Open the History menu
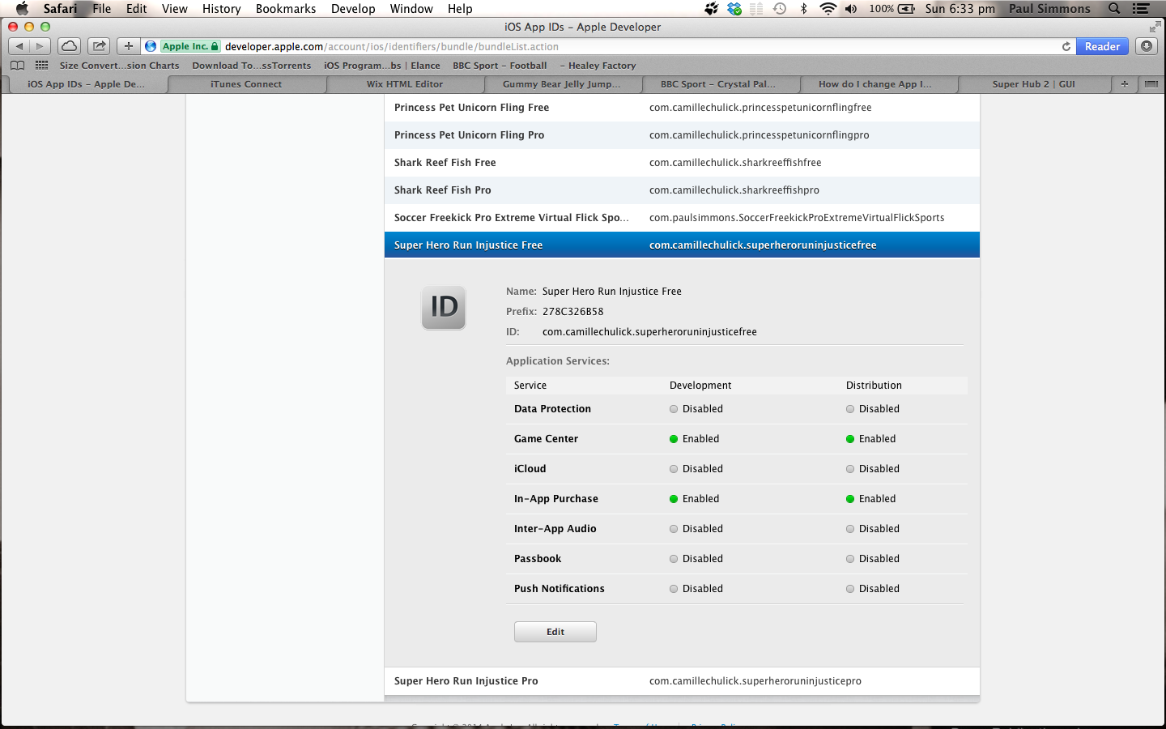This screenshot has width=1166, height=729. (222, 9)
